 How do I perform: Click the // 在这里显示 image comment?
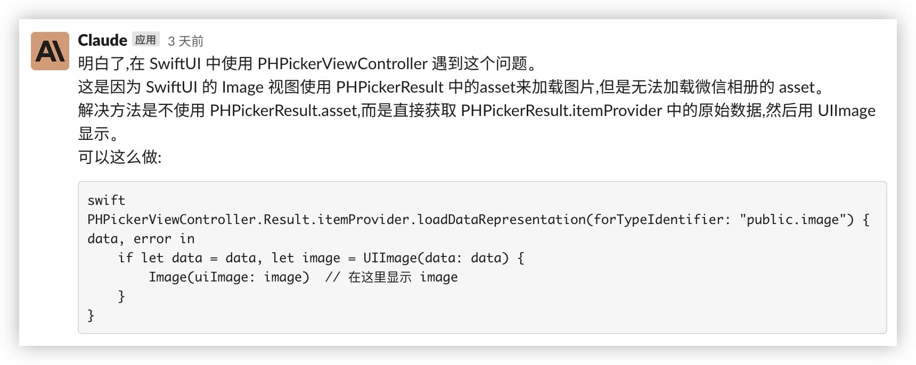[391, 277]
